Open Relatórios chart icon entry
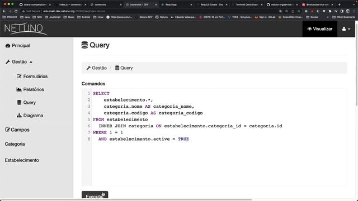358x201 pixels. [30, 89]
